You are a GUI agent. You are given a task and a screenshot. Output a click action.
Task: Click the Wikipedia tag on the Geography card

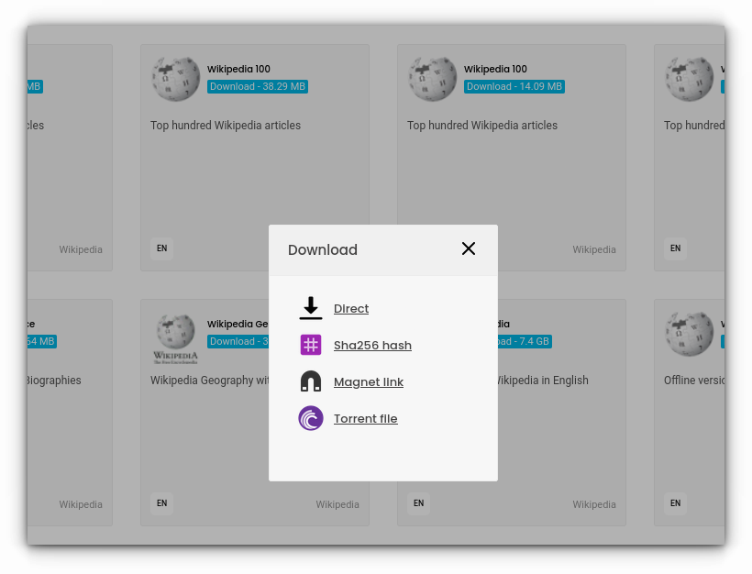[337, 504]
